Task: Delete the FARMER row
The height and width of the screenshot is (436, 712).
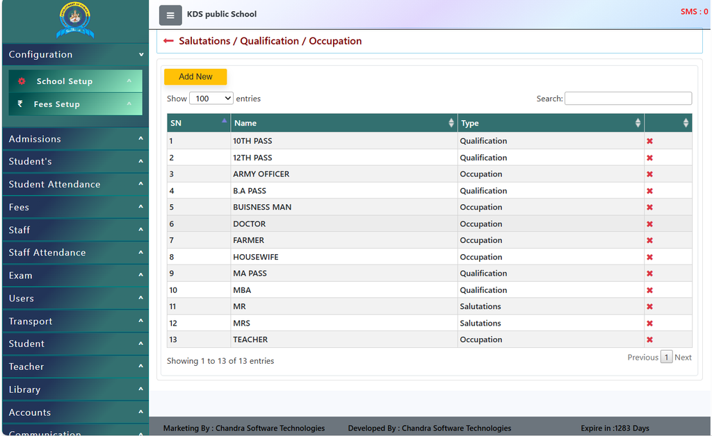Action: click(x=649, y=240)
